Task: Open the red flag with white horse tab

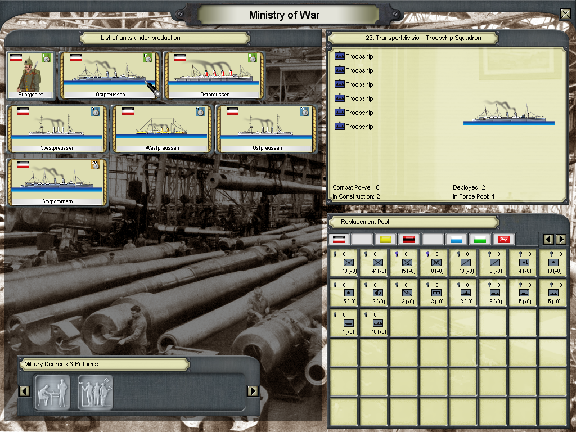Action: pyautogui.click(x=503, y=240)
